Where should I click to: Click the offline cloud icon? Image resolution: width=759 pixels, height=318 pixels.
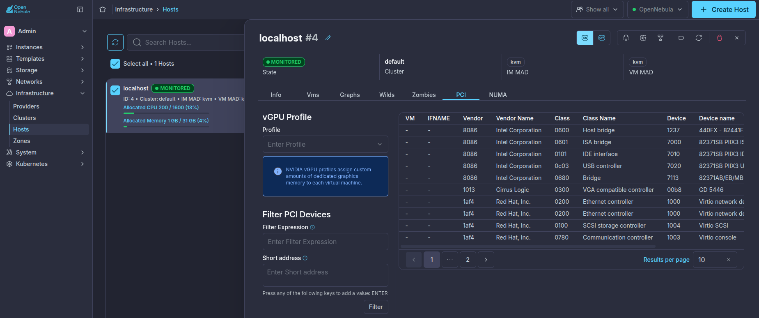626,38
